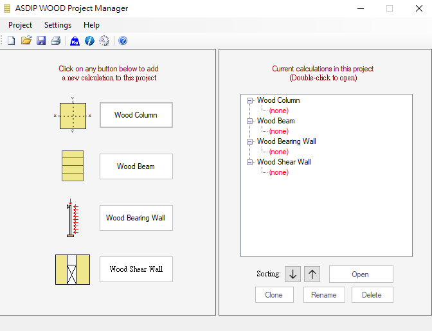The image size is (432, 331).
Task: Open project information via blue info icon
Action: click(x=89, y=41)
